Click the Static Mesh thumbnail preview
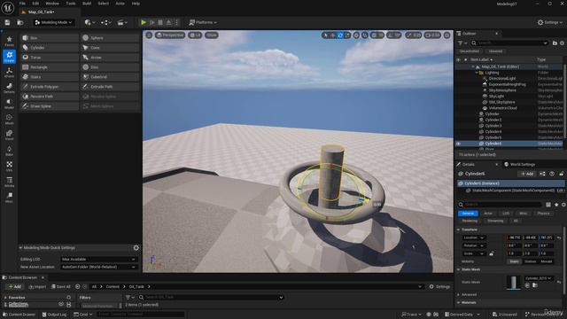567x319 pixels. point(514,283)
